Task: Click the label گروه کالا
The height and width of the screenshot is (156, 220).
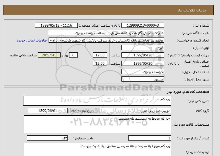Action: 202,111
